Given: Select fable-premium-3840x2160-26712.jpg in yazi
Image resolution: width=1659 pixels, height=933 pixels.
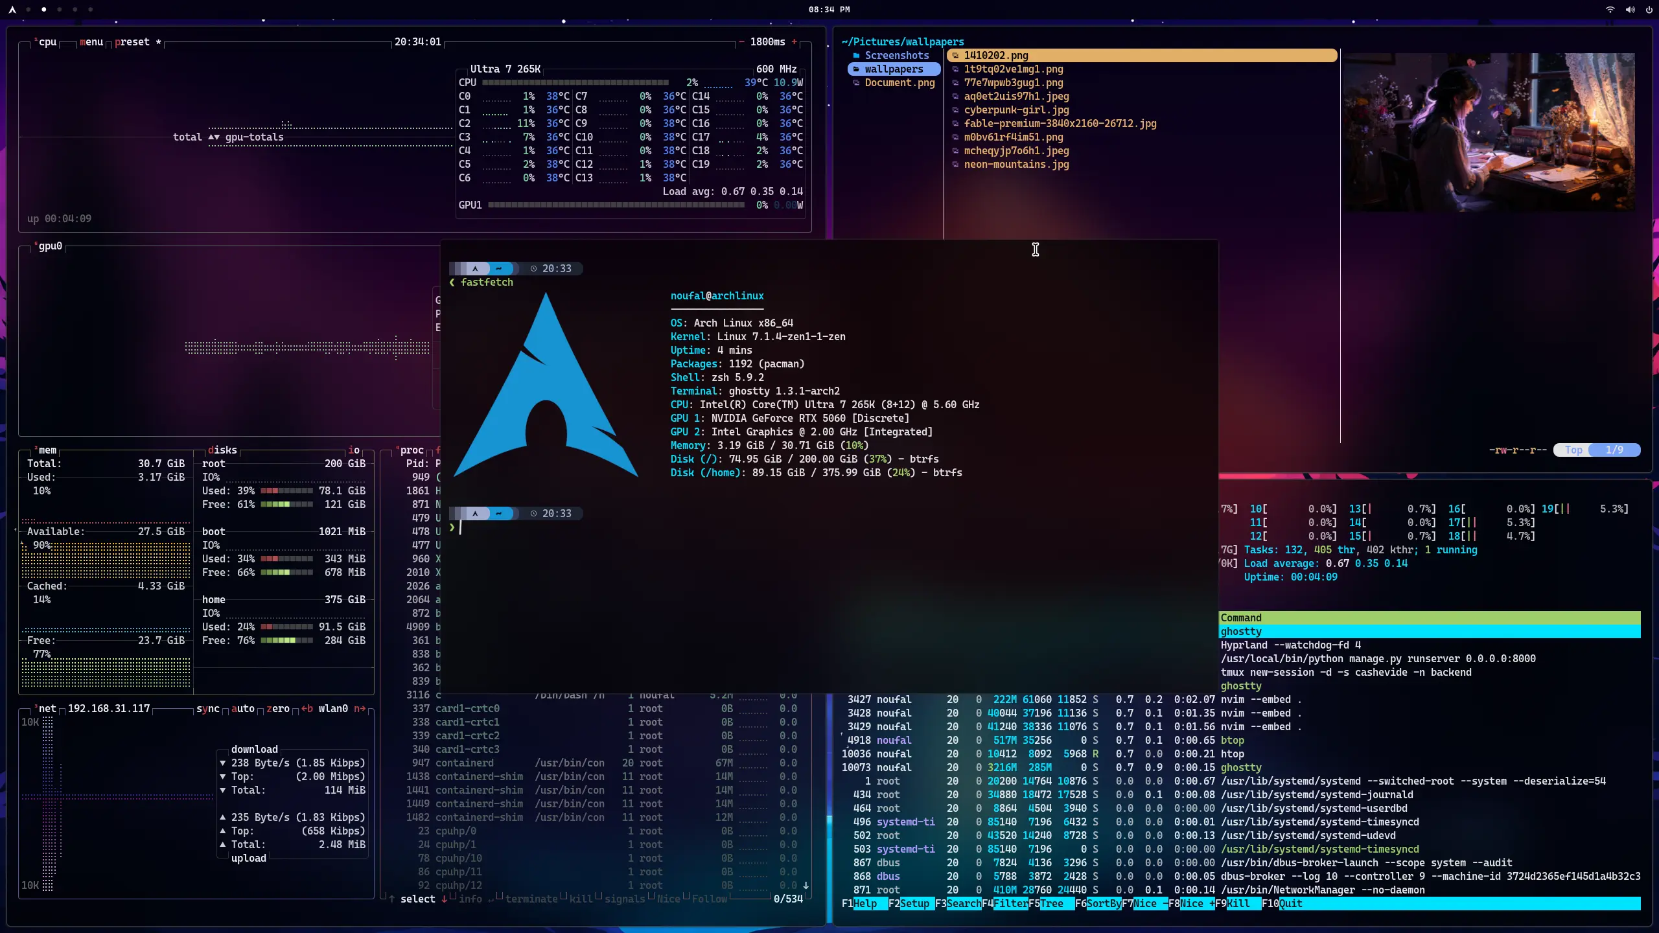Looking at the screenshot, I should (1060, 124).
